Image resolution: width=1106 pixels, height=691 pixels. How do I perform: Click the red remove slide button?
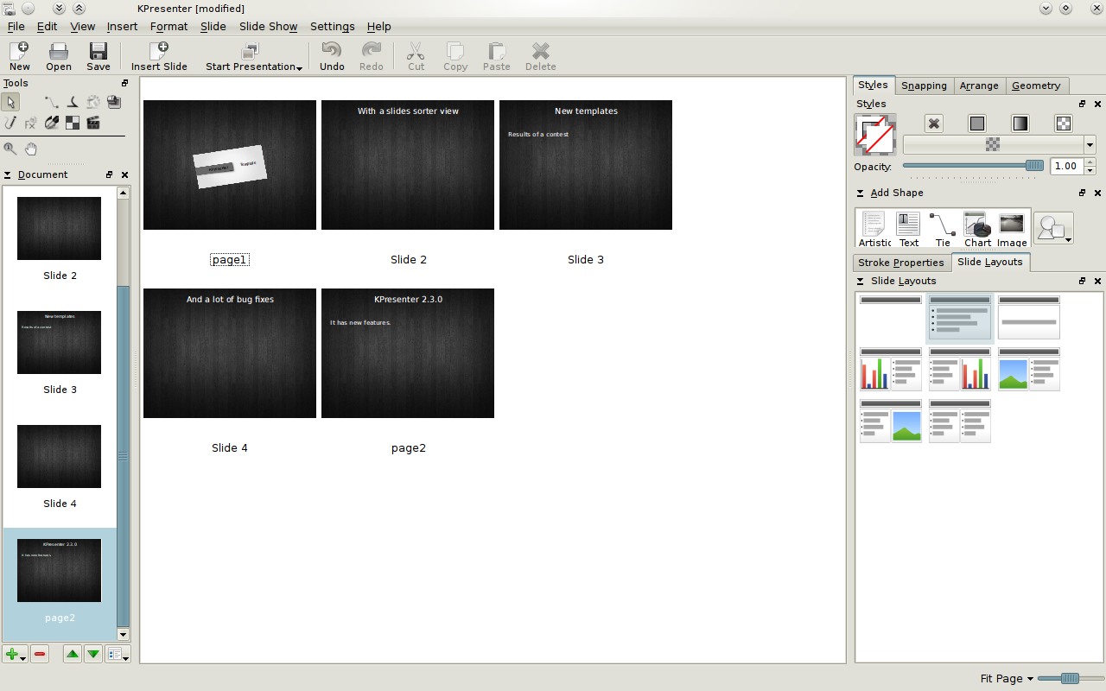[40, 655]
